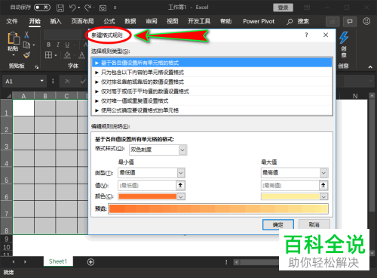Click the Borders icon
377x278 pixels.
pyautogui.click(x=48, y=55)
